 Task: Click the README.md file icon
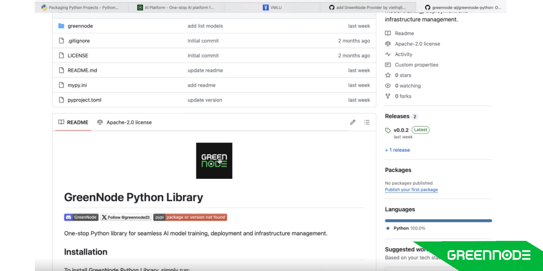pos(61,70)
